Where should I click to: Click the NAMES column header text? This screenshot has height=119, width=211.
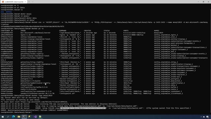[157, 31]
